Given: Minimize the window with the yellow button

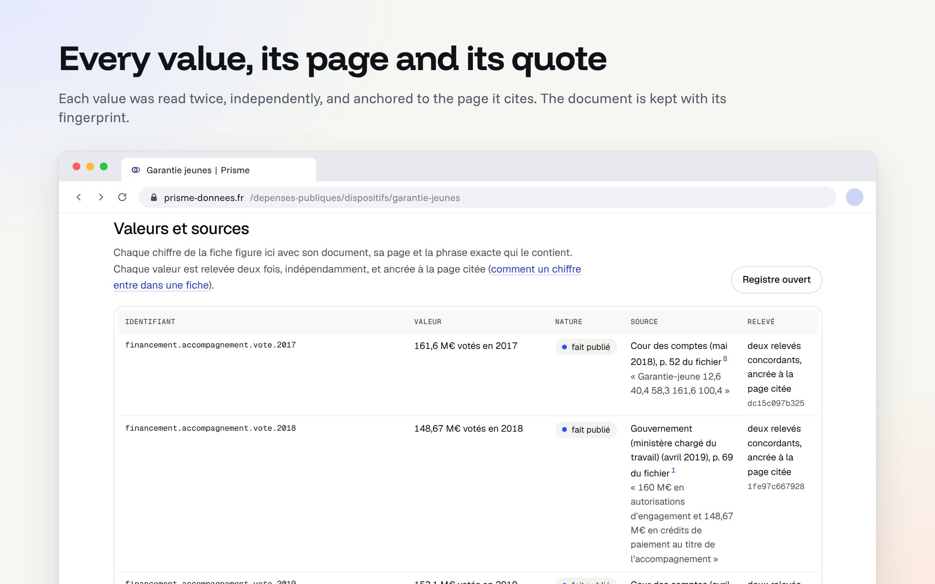Looking at the screenshot, I should coord(90,166).
